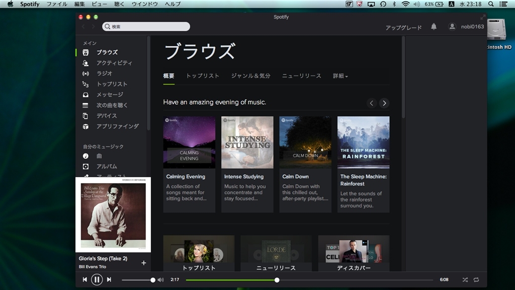Image resolution: width=515 pixels, height=290 pixels.
Task: Open The Sleep Machine: Rainforest cover
Action: tap(363, 142)
